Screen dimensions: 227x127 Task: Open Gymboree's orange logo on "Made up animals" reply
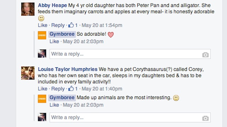pos(42,99)
